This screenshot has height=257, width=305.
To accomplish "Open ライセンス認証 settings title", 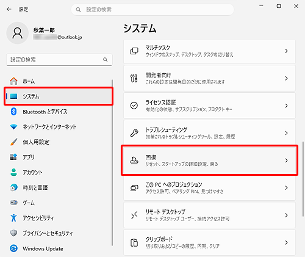I will 160,103.
